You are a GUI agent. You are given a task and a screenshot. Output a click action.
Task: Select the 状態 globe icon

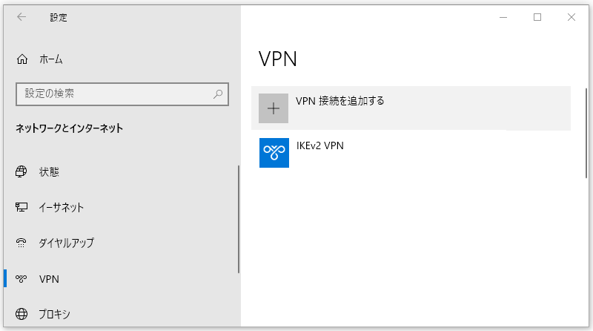click(21, 171)
